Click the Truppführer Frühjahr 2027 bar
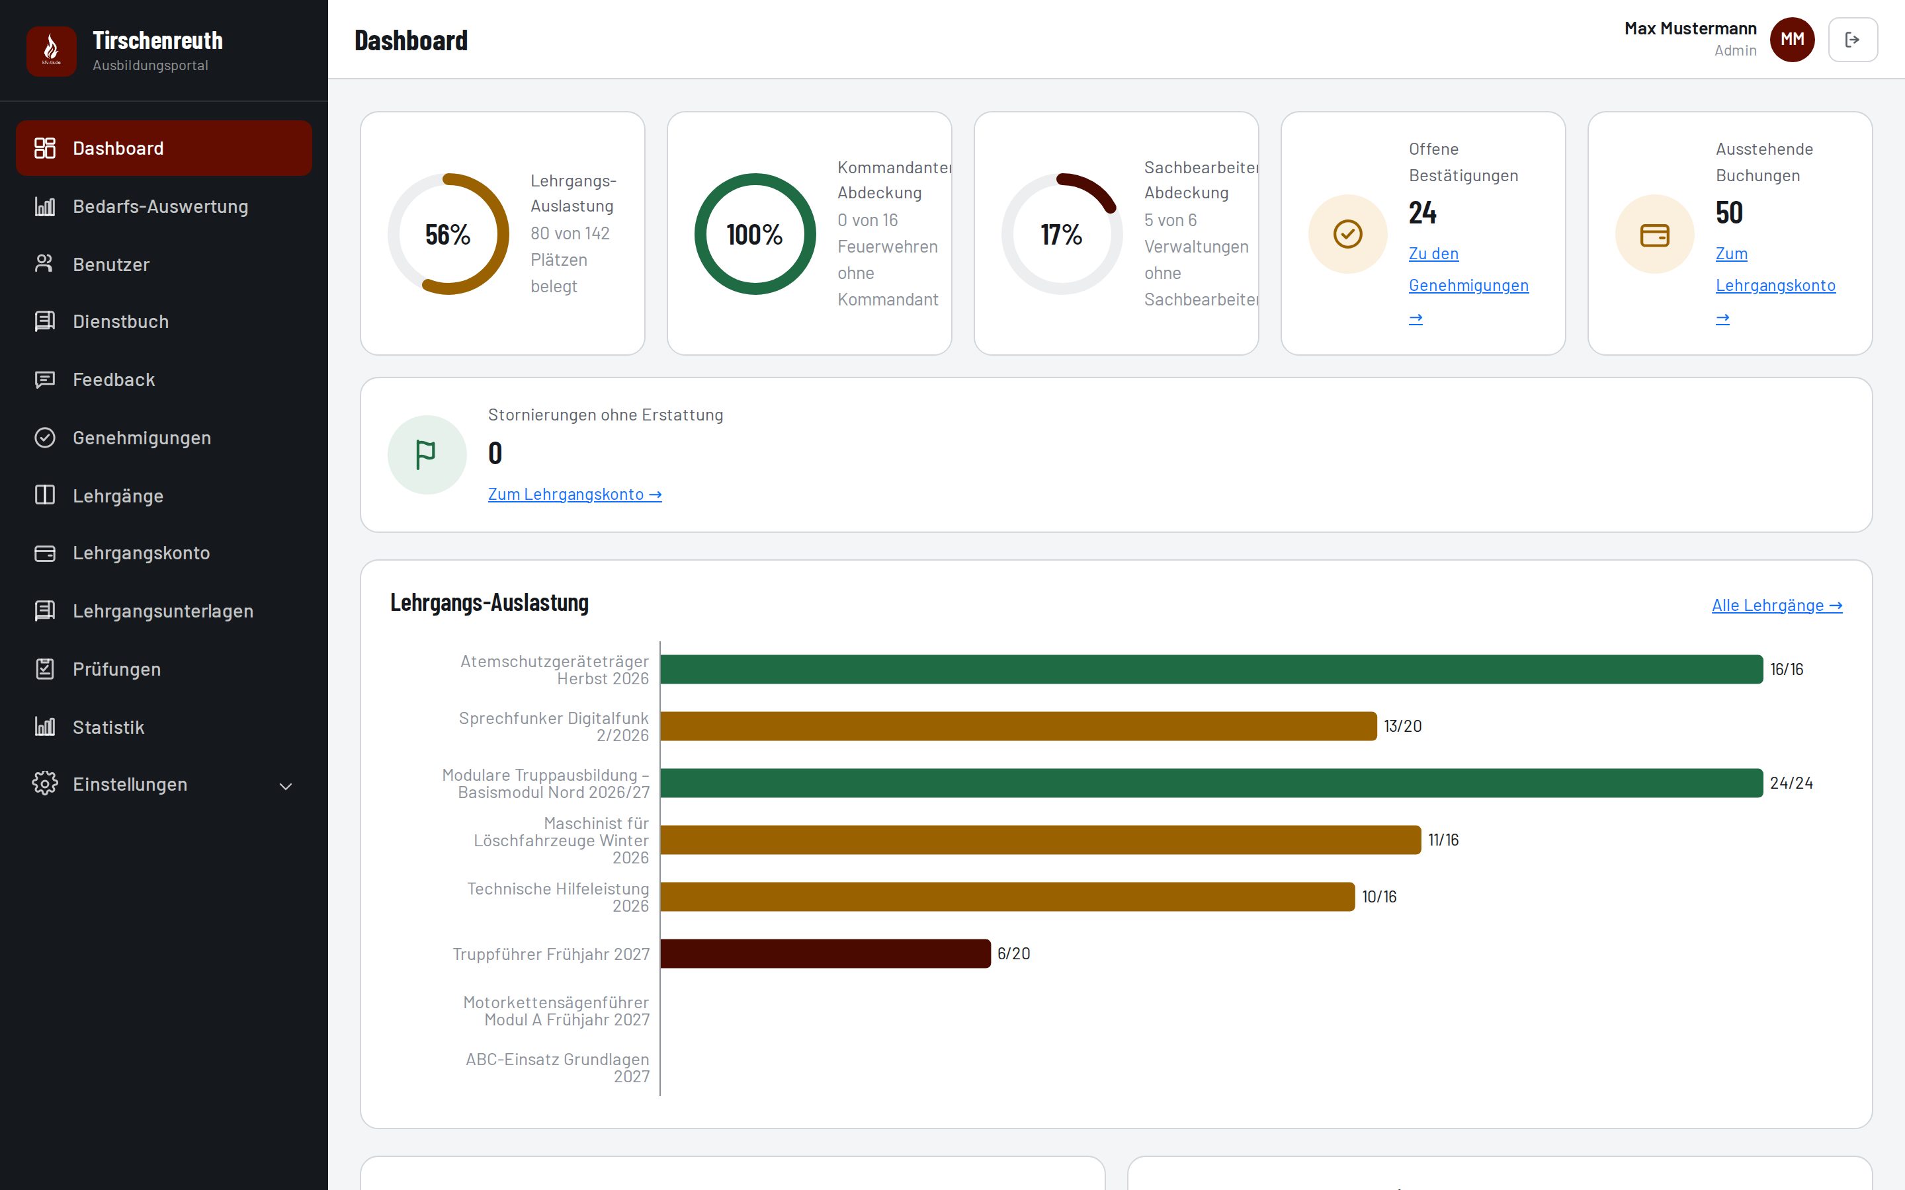The image size is (1905, 1190). (825, 953)
